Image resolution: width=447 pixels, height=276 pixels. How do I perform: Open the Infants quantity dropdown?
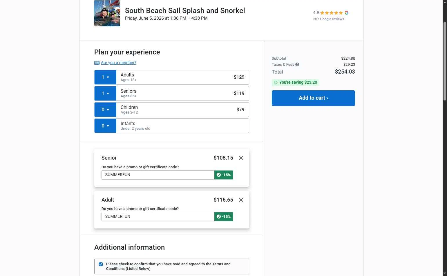point(105,126)
